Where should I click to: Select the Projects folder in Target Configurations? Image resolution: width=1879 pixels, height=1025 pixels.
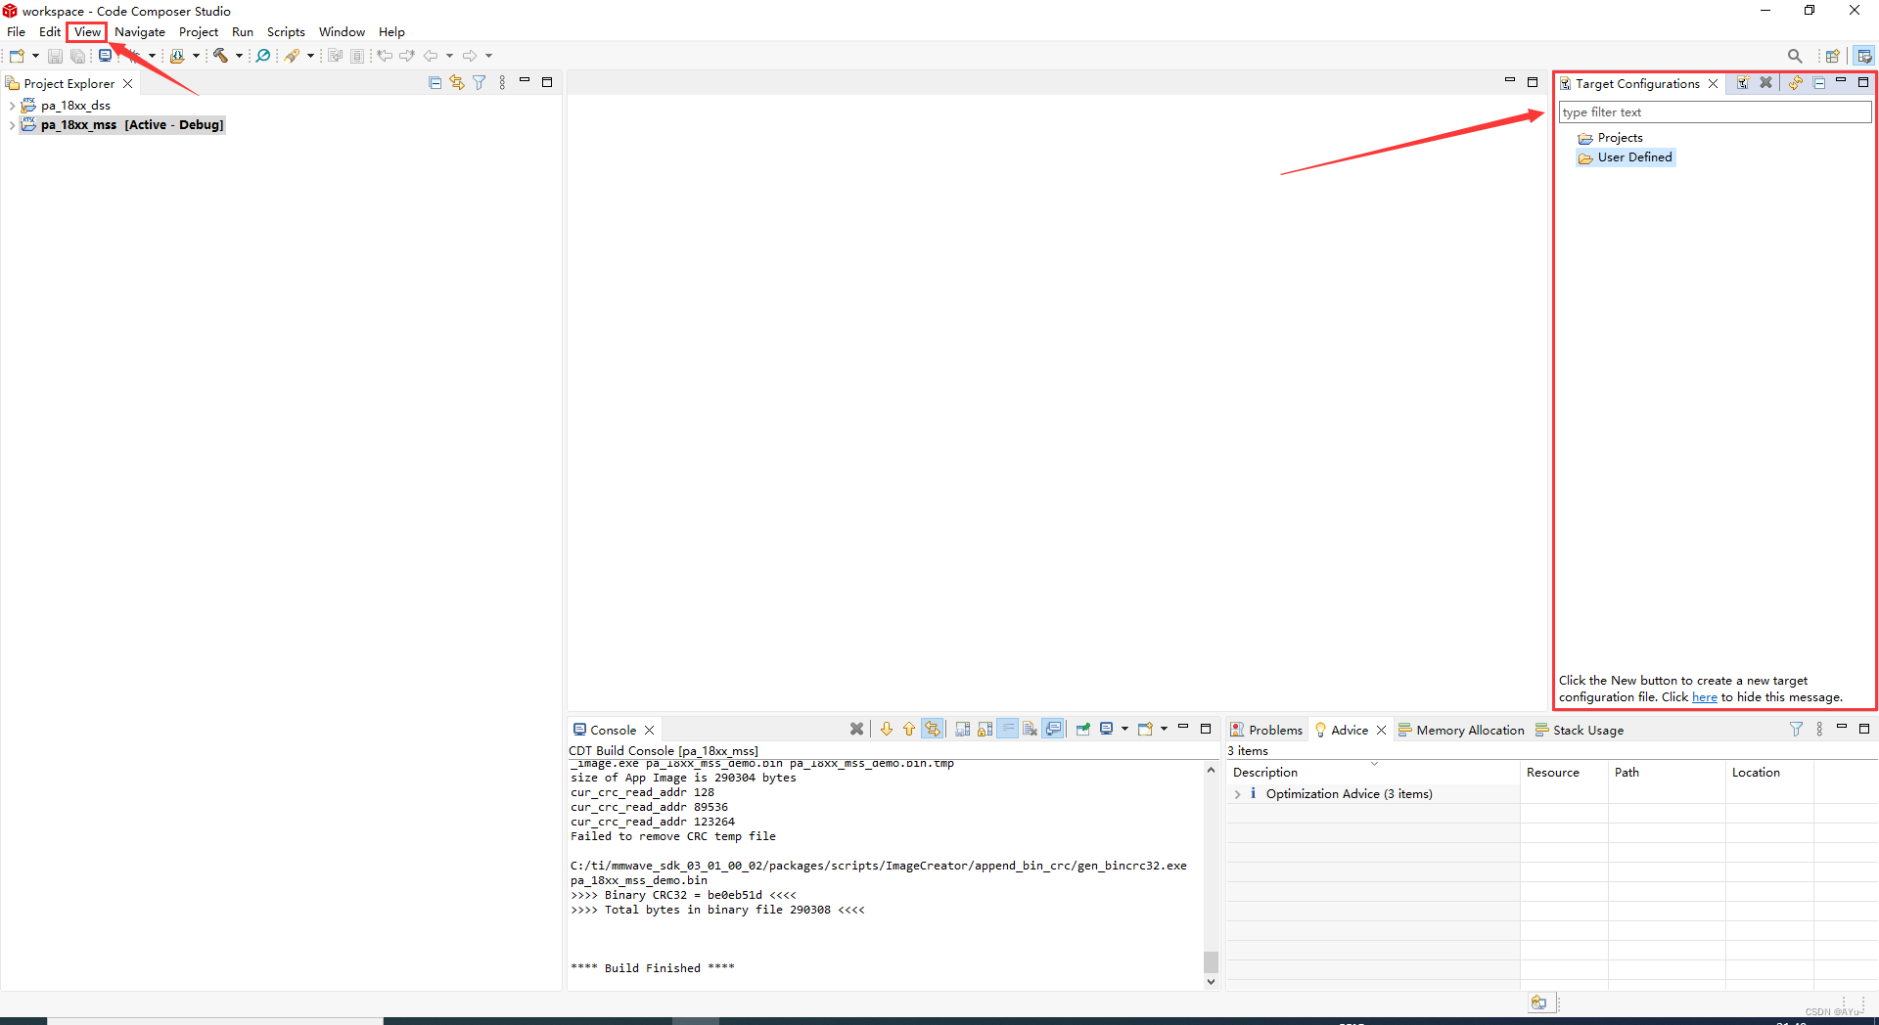[x=1611, y=138]
